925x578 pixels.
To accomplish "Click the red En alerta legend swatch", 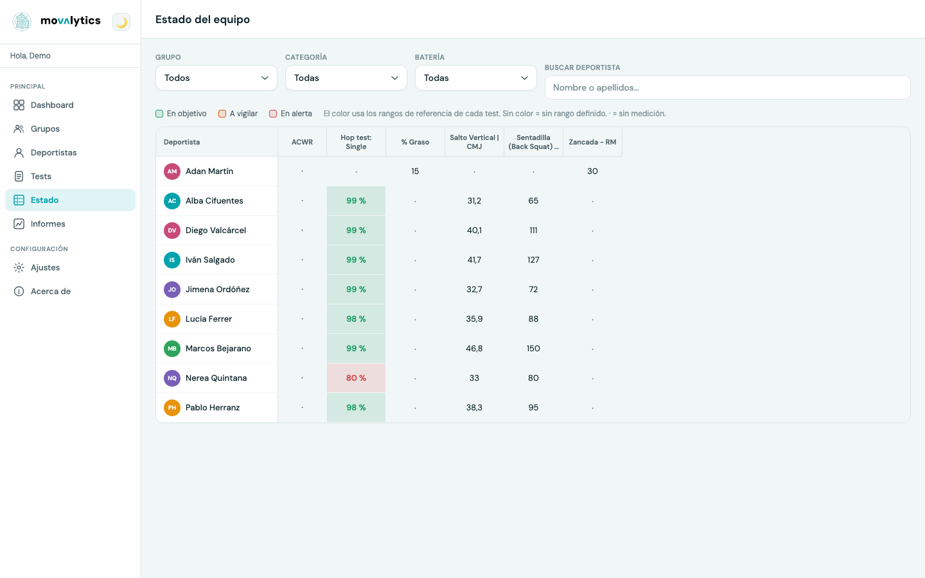I will click(273, 114).
